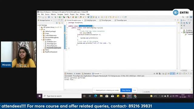The width and height of the screenshot is (194, 109).
Task: Switch to the Javadoc tab
Action: click(77, 74)
